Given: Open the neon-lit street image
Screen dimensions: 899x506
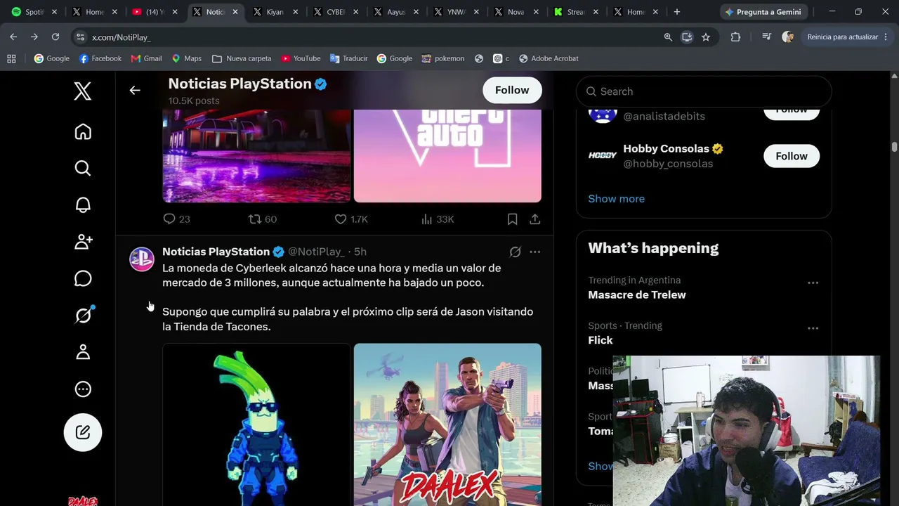Looking at the screenshot, I should (x=256, y=155).
